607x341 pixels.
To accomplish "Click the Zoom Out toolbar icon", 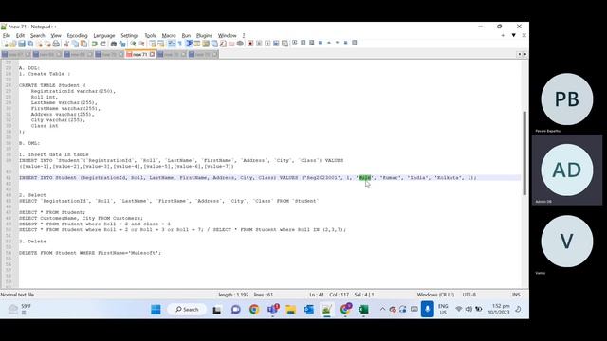I will pos(141,44).
